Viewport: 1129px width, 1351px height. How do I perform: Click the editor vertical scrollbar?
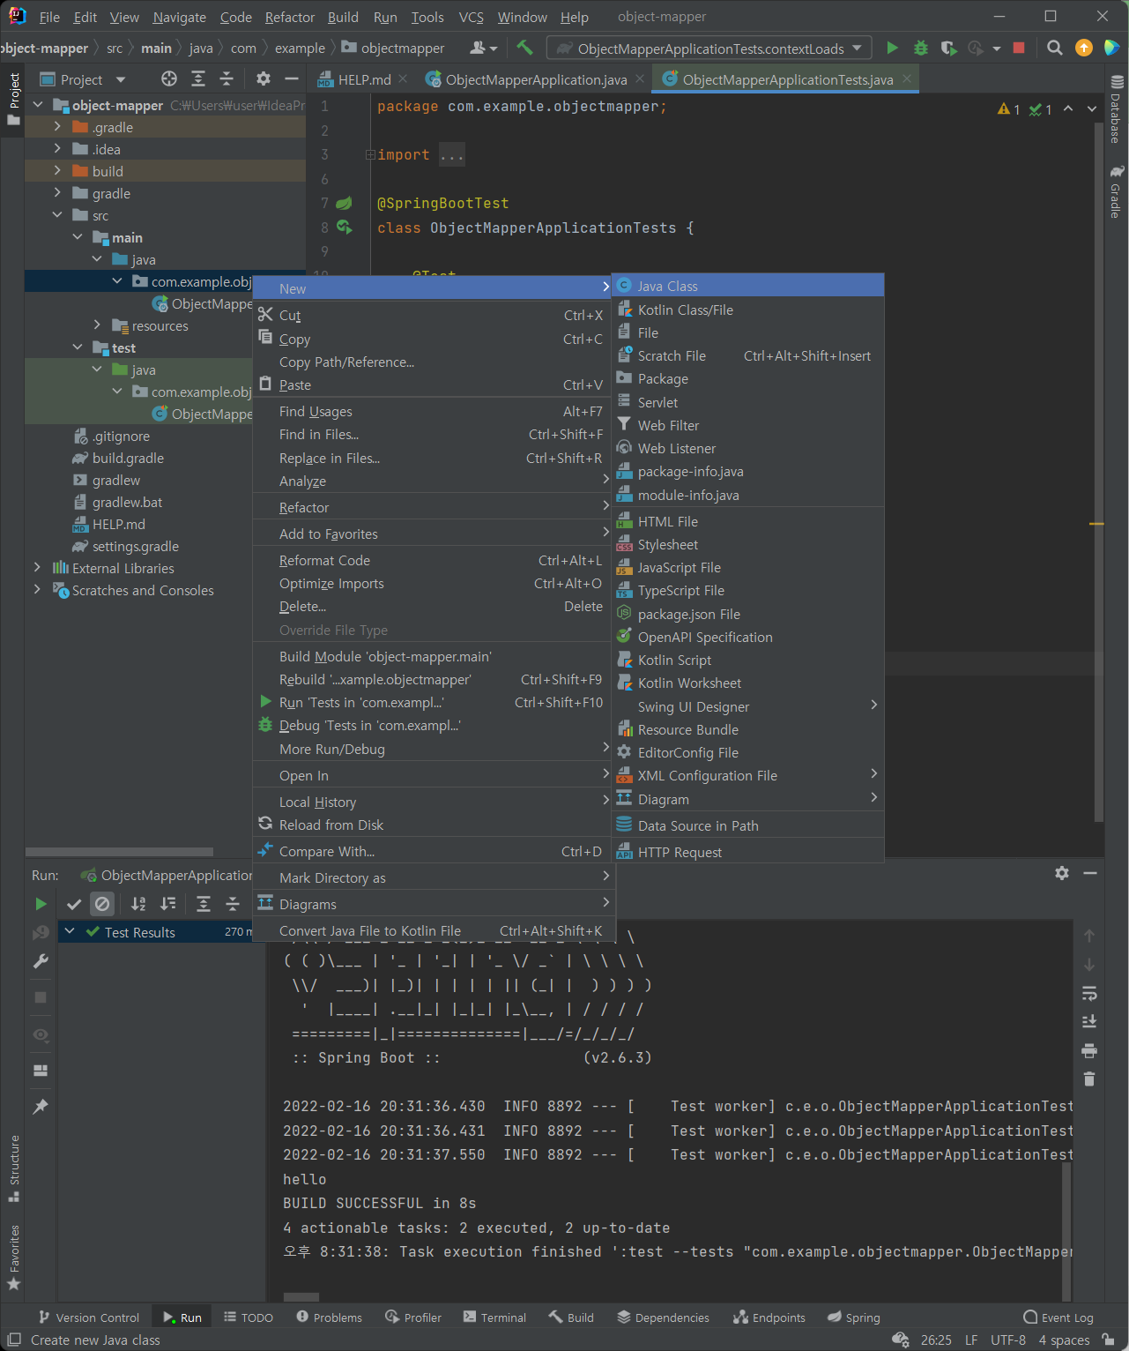pyautogui.click(x=1098, y=472)
